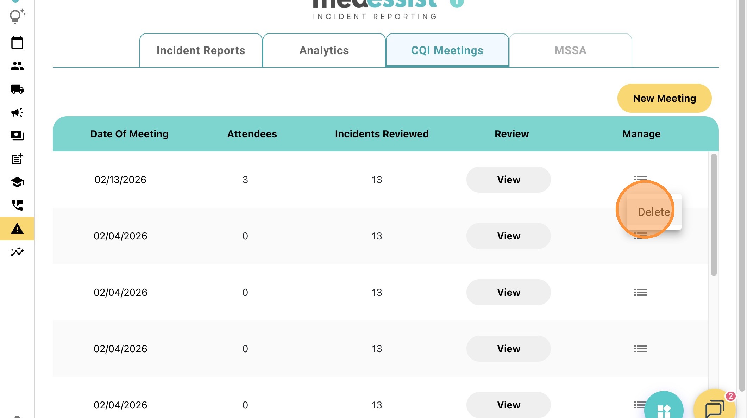
Task: Open the chat bubble with badge 2
Action: 715,408
